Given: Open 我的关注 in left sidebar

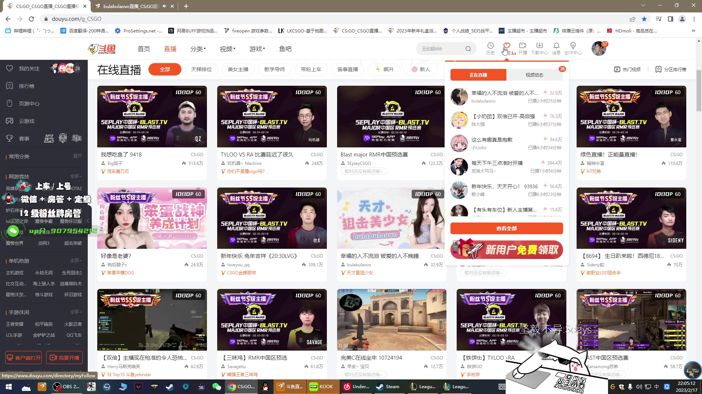Looking at the screenshot, I should pyautogui.click(x=29, y=69).
